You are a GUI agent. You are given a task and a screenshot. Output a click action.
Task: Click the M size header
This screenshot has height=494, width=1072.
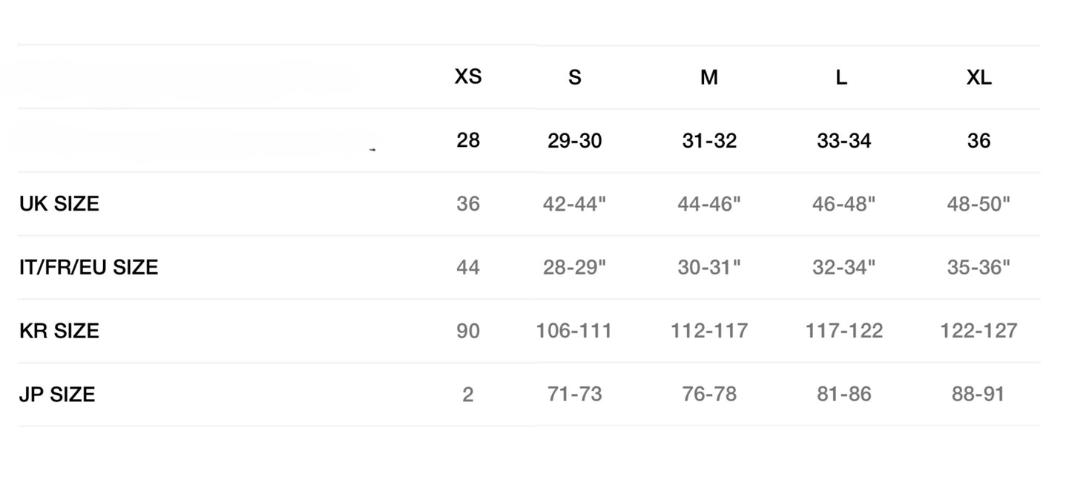click(708, 77)
